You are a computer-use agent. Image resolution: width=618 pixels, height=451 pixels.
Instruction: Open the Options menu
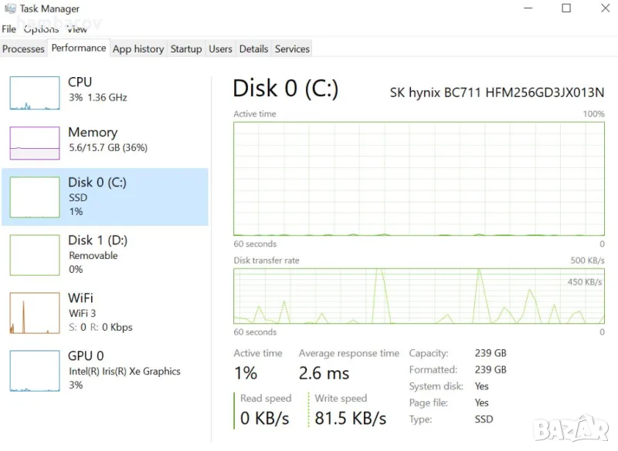pyautogui.click(x=41, y=29)
